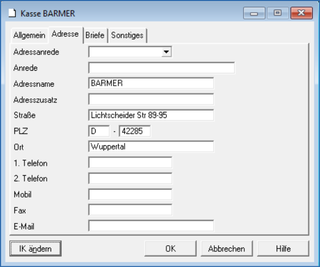Cancel with the Abbrechen button

[x=227, y=249]
